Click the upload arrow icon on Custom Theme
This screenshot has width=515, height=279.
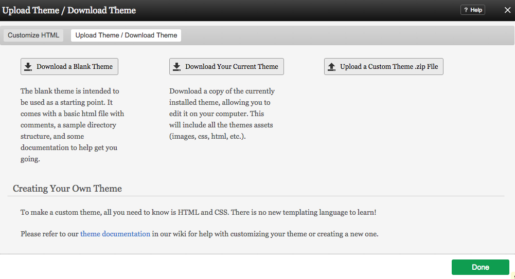point(332,67)
